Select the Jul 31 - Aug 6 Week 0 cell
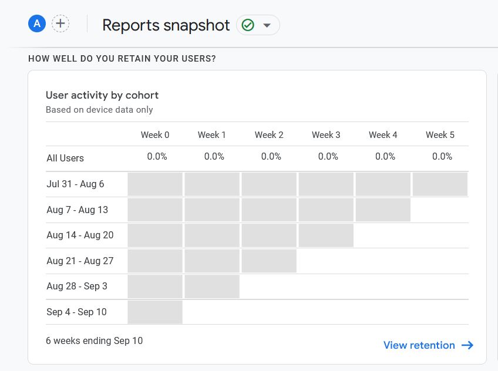Image resolution: width=498 pixels, height=371 pixels. (155, 184)
